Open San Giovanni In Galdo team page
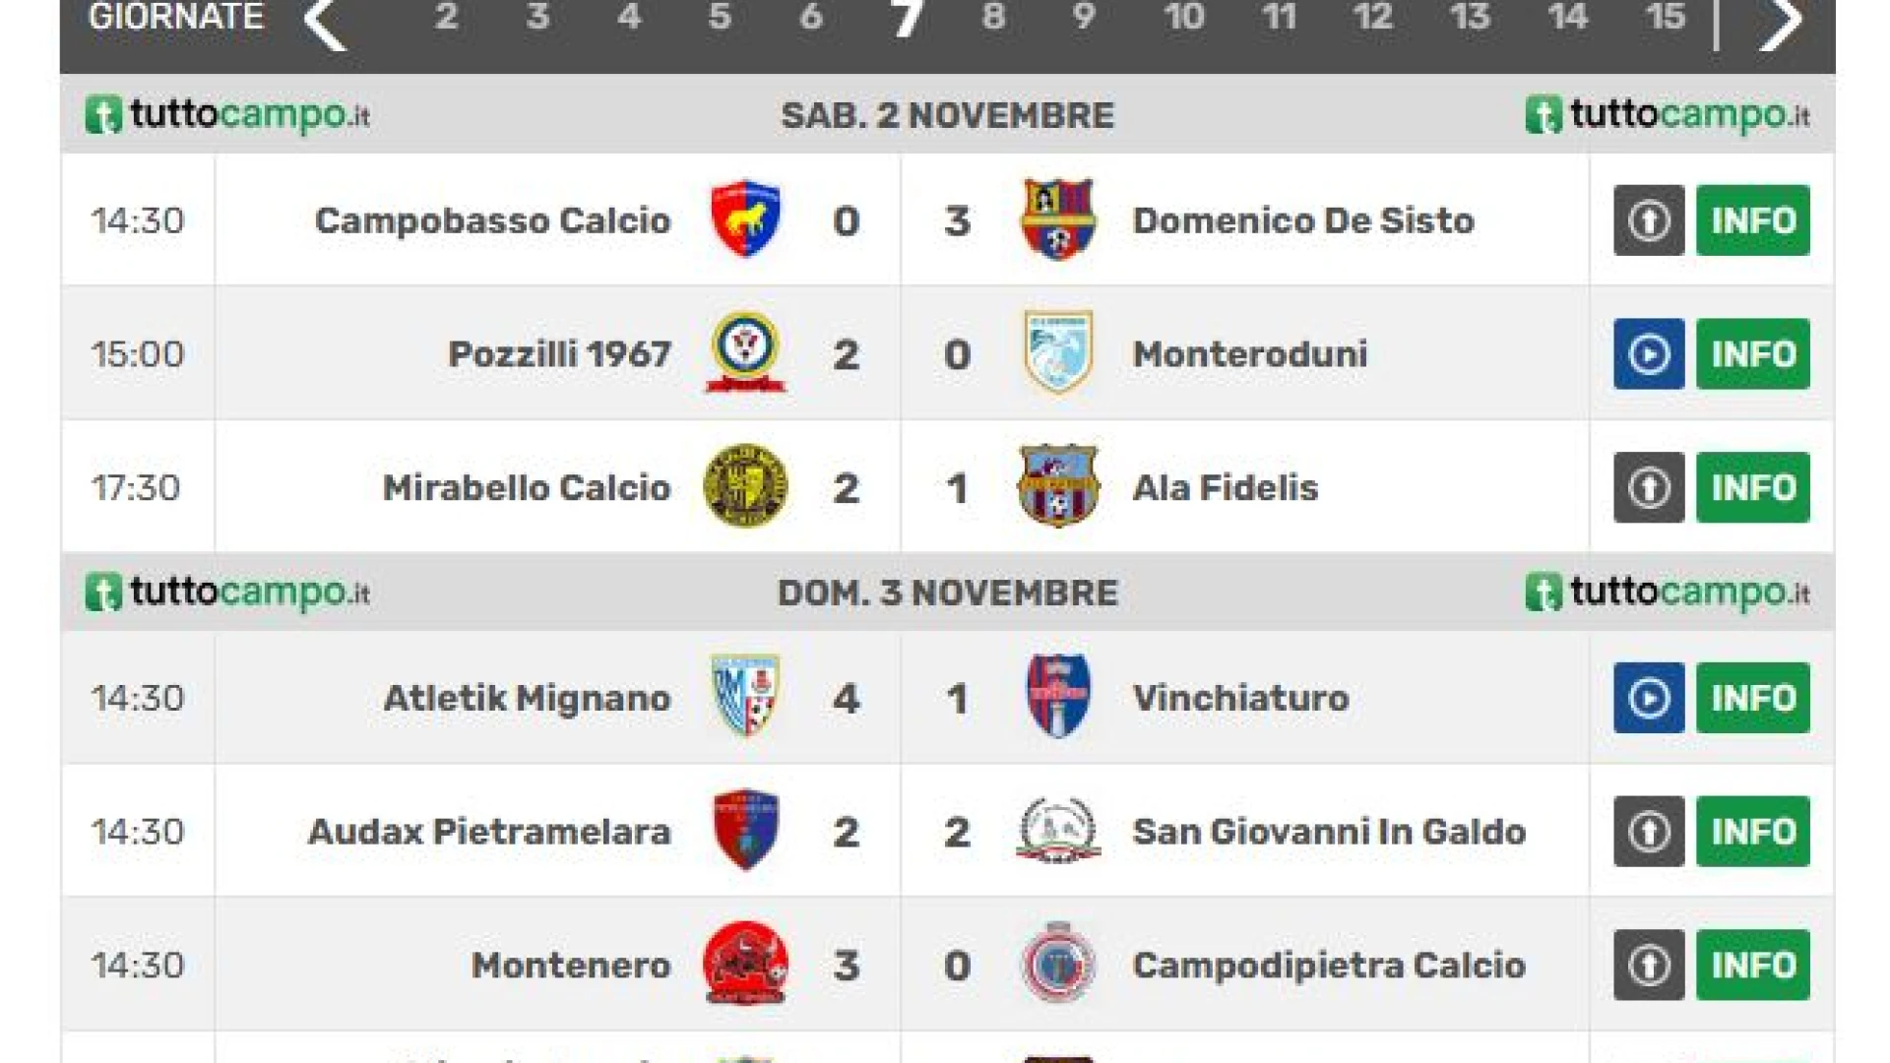This screenshot has width=1890, height=1063. coord(1329,832)
